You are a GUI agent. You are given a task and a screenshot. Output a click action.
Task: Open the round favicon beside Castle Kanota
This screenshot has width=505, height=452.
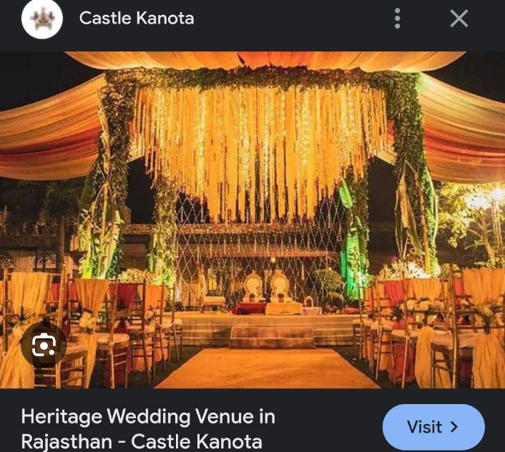[x=42, y=19]
